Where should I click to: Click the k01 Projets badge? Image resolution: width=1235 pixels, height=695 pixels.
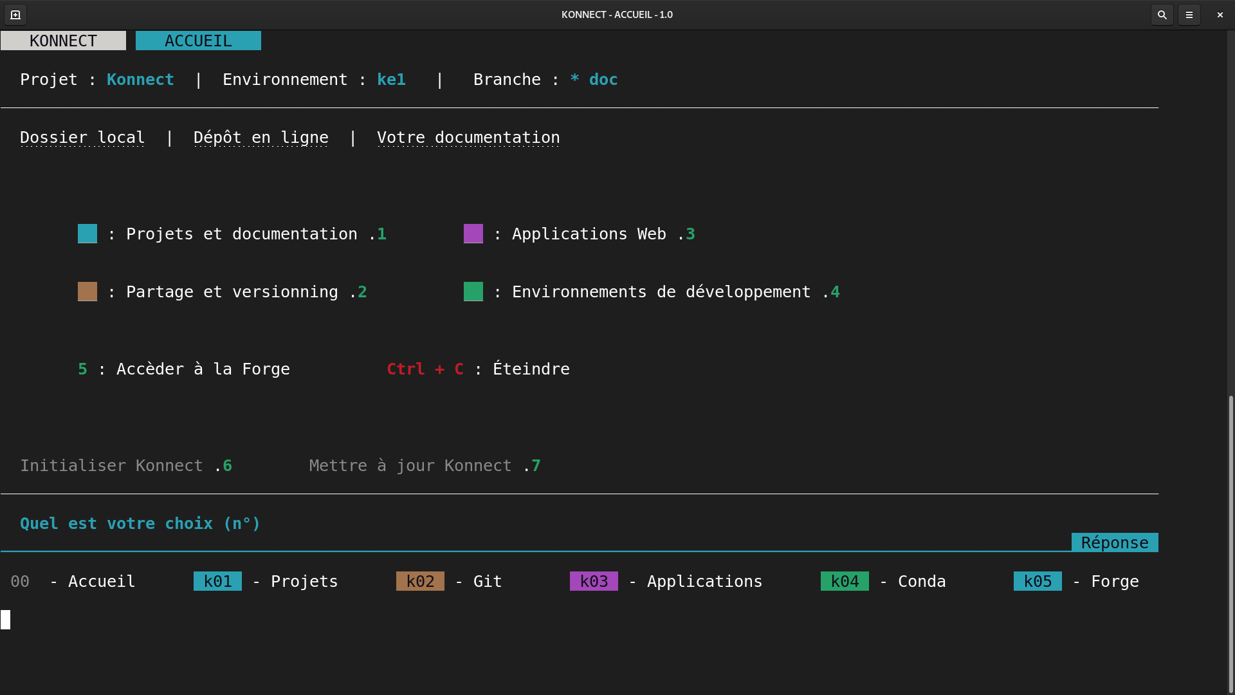point(217,581)
